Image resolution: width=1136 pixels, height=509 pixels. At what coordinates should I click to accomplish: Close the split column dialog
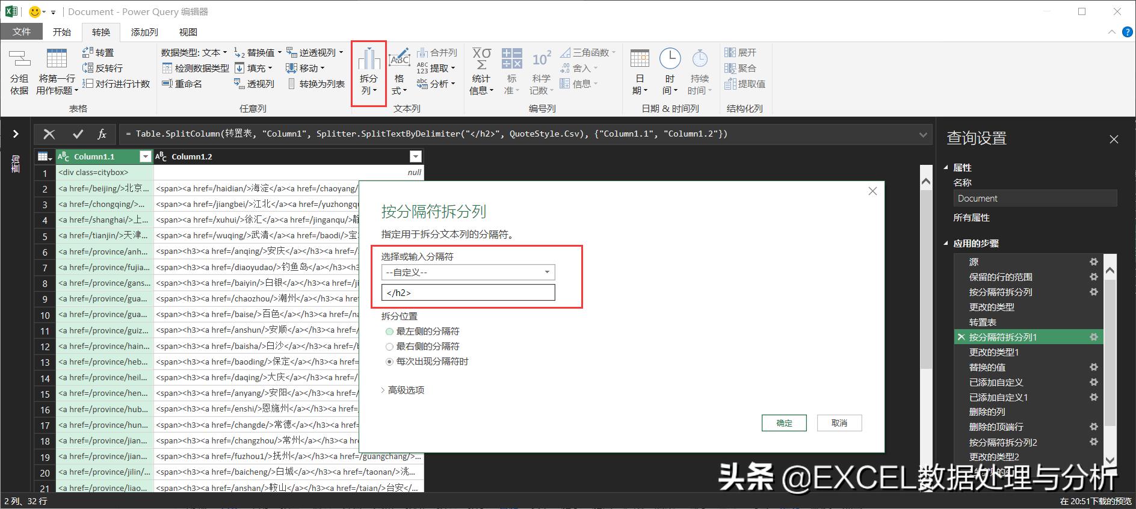click(872, 191)
